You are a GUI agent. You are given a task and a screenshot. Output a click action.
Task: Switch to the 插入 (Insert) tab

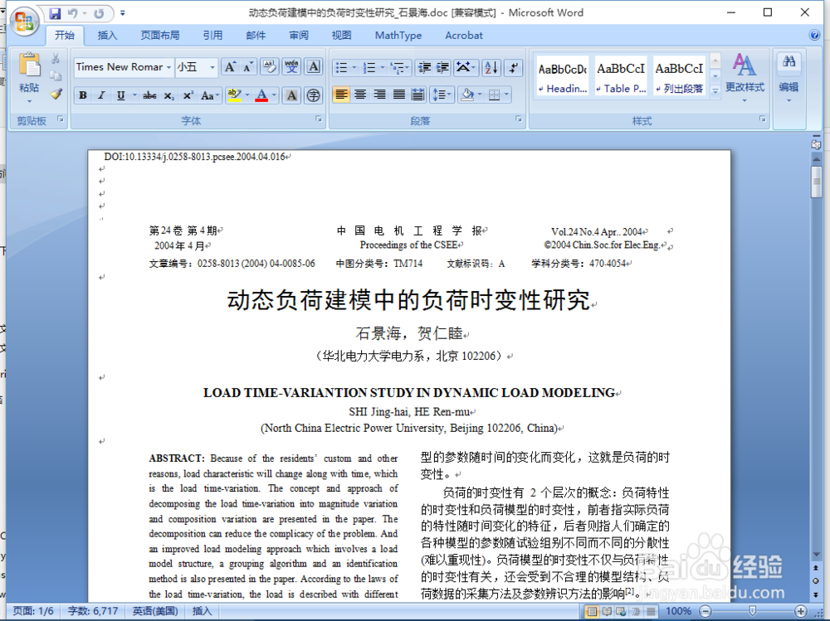point(107,36)
